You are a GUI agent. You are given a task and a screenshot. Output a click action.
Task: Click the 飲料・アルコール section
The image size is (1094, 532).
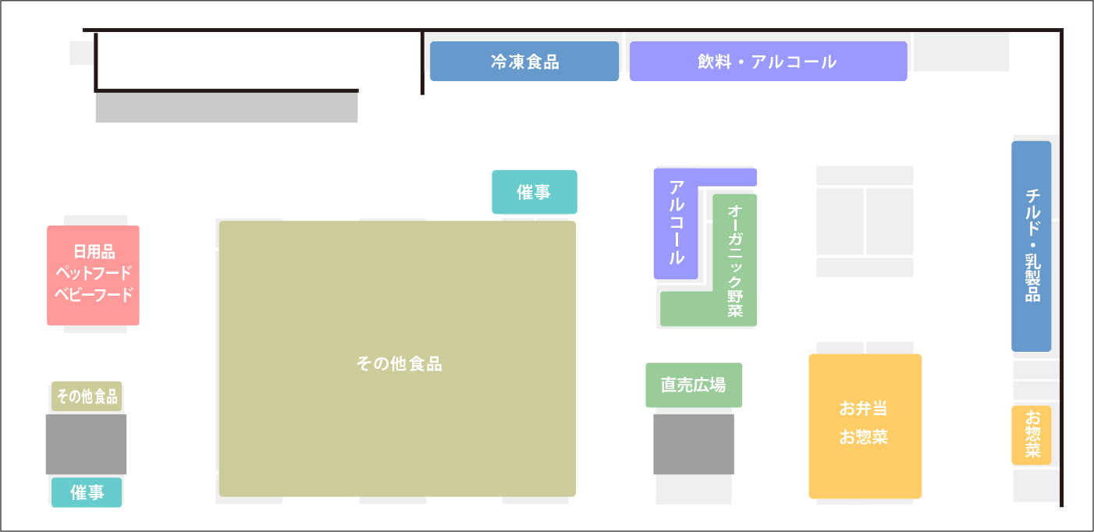click(x=768, y=62)
